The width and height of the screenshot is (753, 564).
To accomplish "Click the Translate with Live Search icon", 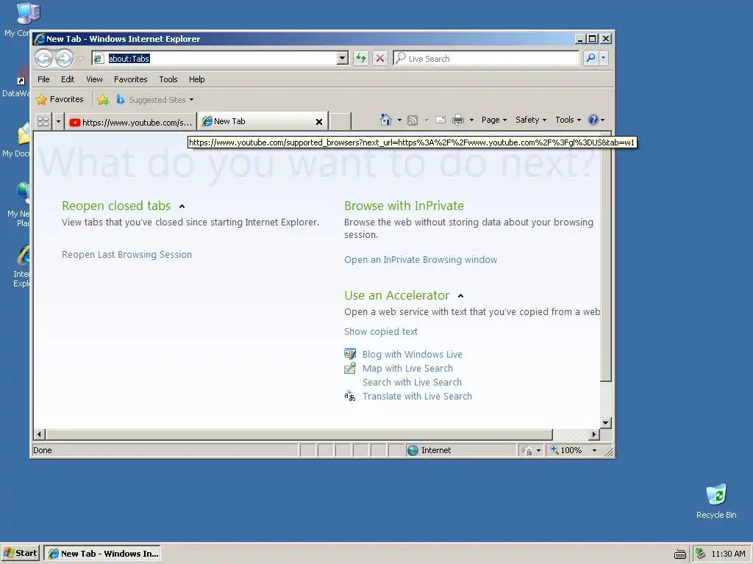I will pyautogui.click(x=349, y=396).
